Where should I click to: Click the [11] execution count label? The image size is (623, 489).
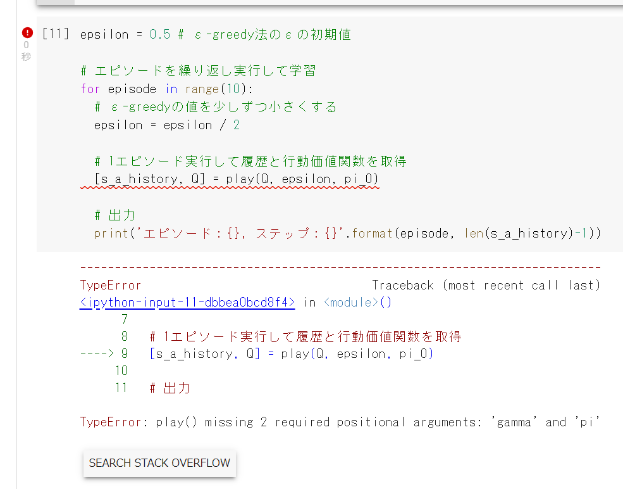click(x=56, y=34)
